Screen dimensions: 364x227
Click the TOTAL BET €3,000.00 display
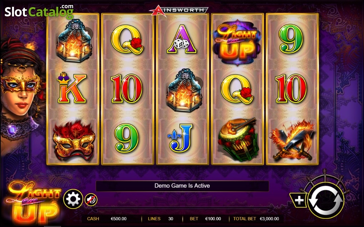(x=256, y=219)
